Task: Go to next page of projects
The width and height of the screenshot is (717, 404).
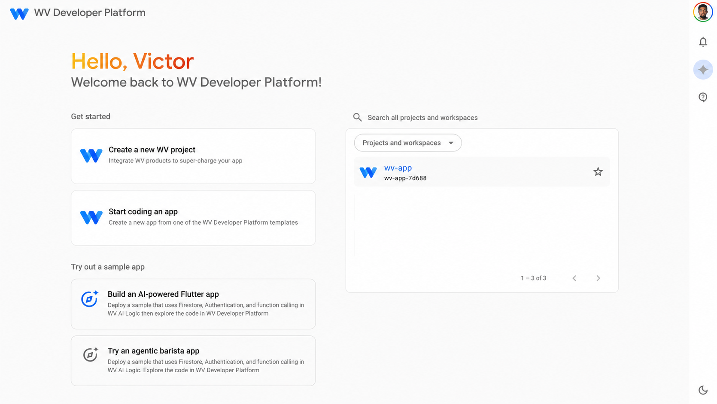Action: pyautogui.click(x=598, y=278)
